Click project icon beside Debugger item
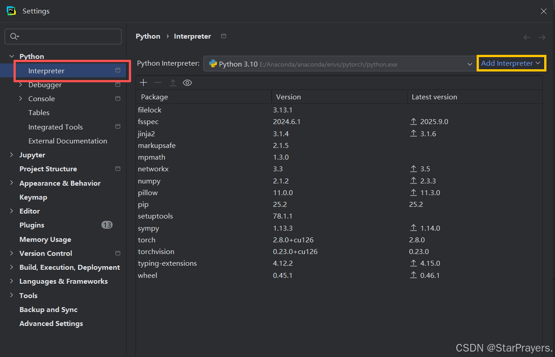Screen dimensions: 555x357 pyautogui.click(x=118, y=85)
